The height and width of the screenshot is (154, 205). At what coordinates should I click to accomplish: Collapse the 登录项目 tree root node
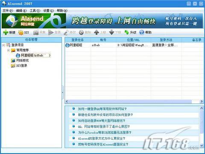3,45
